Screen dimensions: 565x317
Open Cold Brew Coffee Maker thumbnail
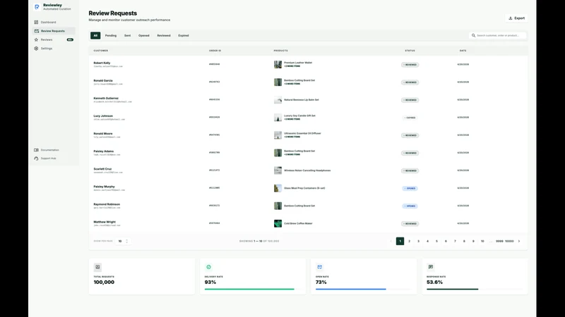point(278,223)
